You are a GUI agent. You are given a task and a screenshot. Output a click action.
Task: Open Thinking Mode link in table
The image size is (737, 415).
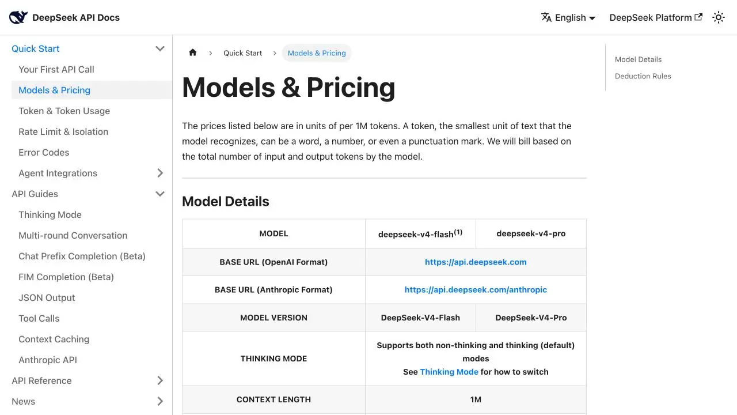pyautogui.click(x=449, y=372)
